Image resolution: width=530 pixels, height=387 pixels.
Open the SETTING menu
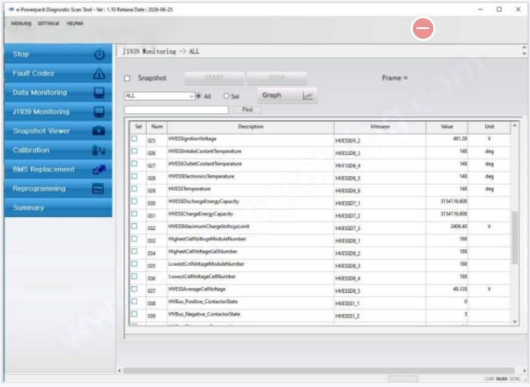49,24
